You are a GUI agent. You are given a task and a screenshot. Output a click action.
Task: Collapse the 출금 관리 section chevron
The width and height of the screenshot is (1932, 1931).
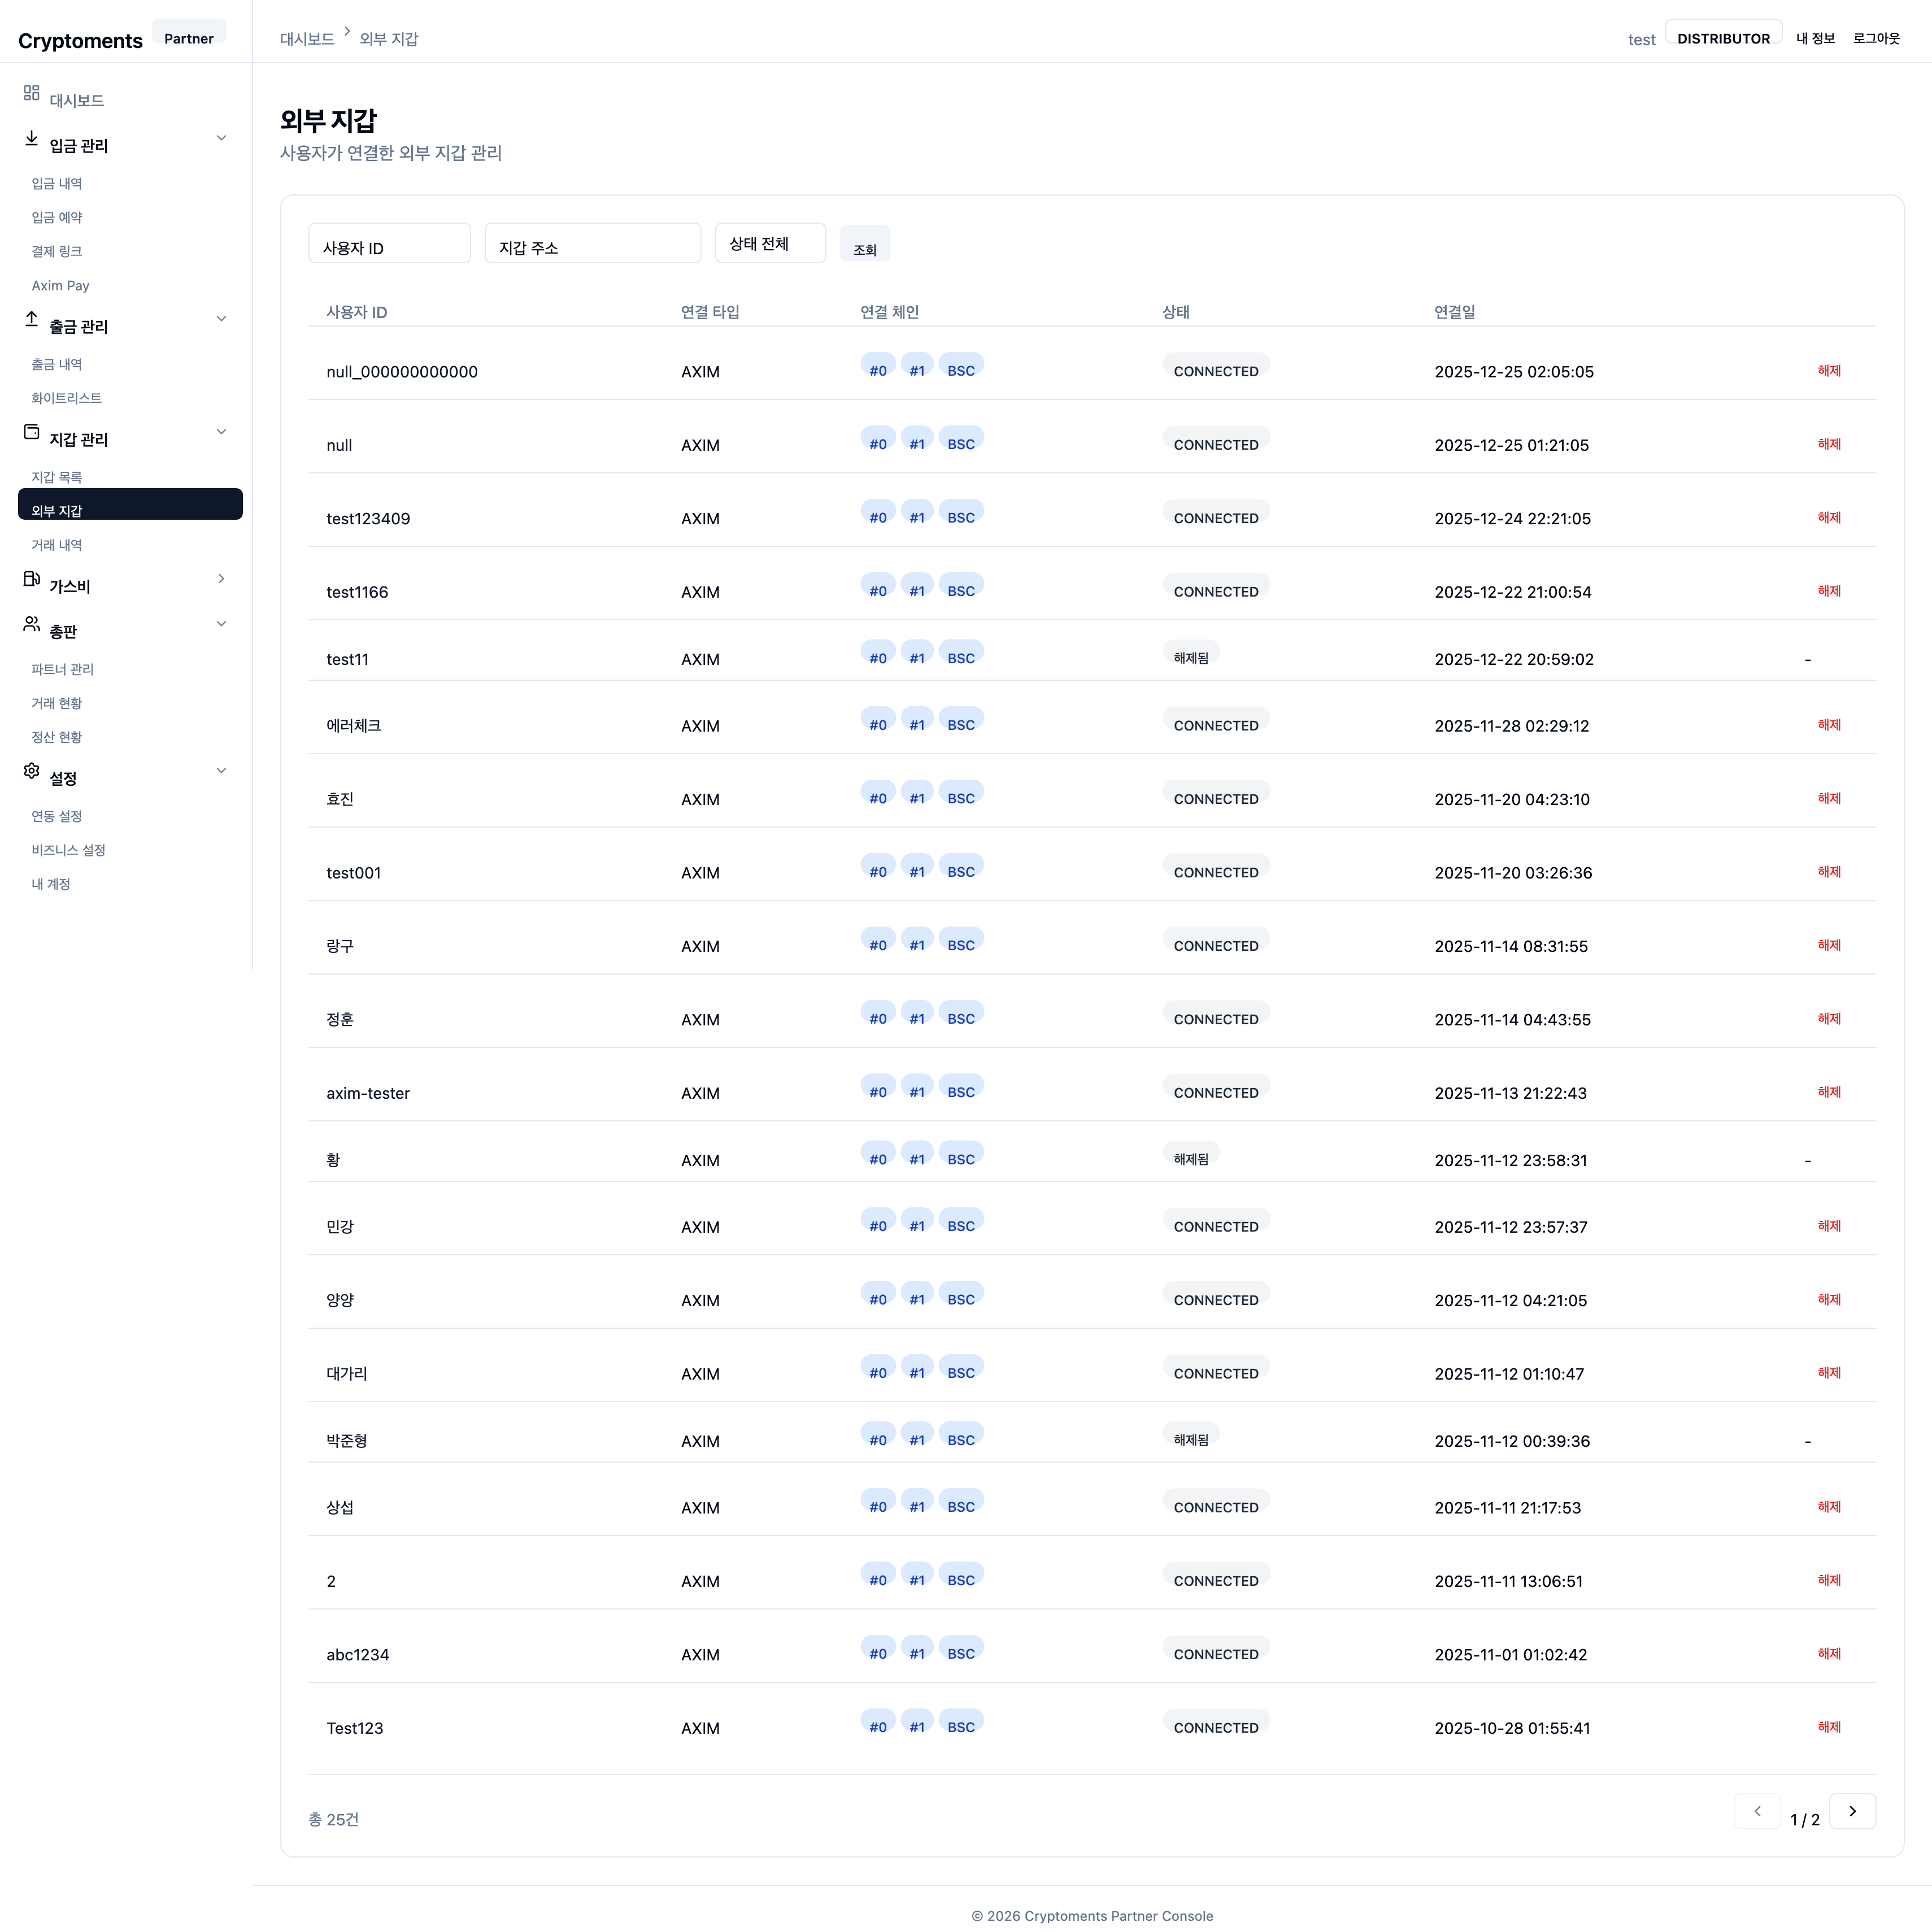pos(221,319)
